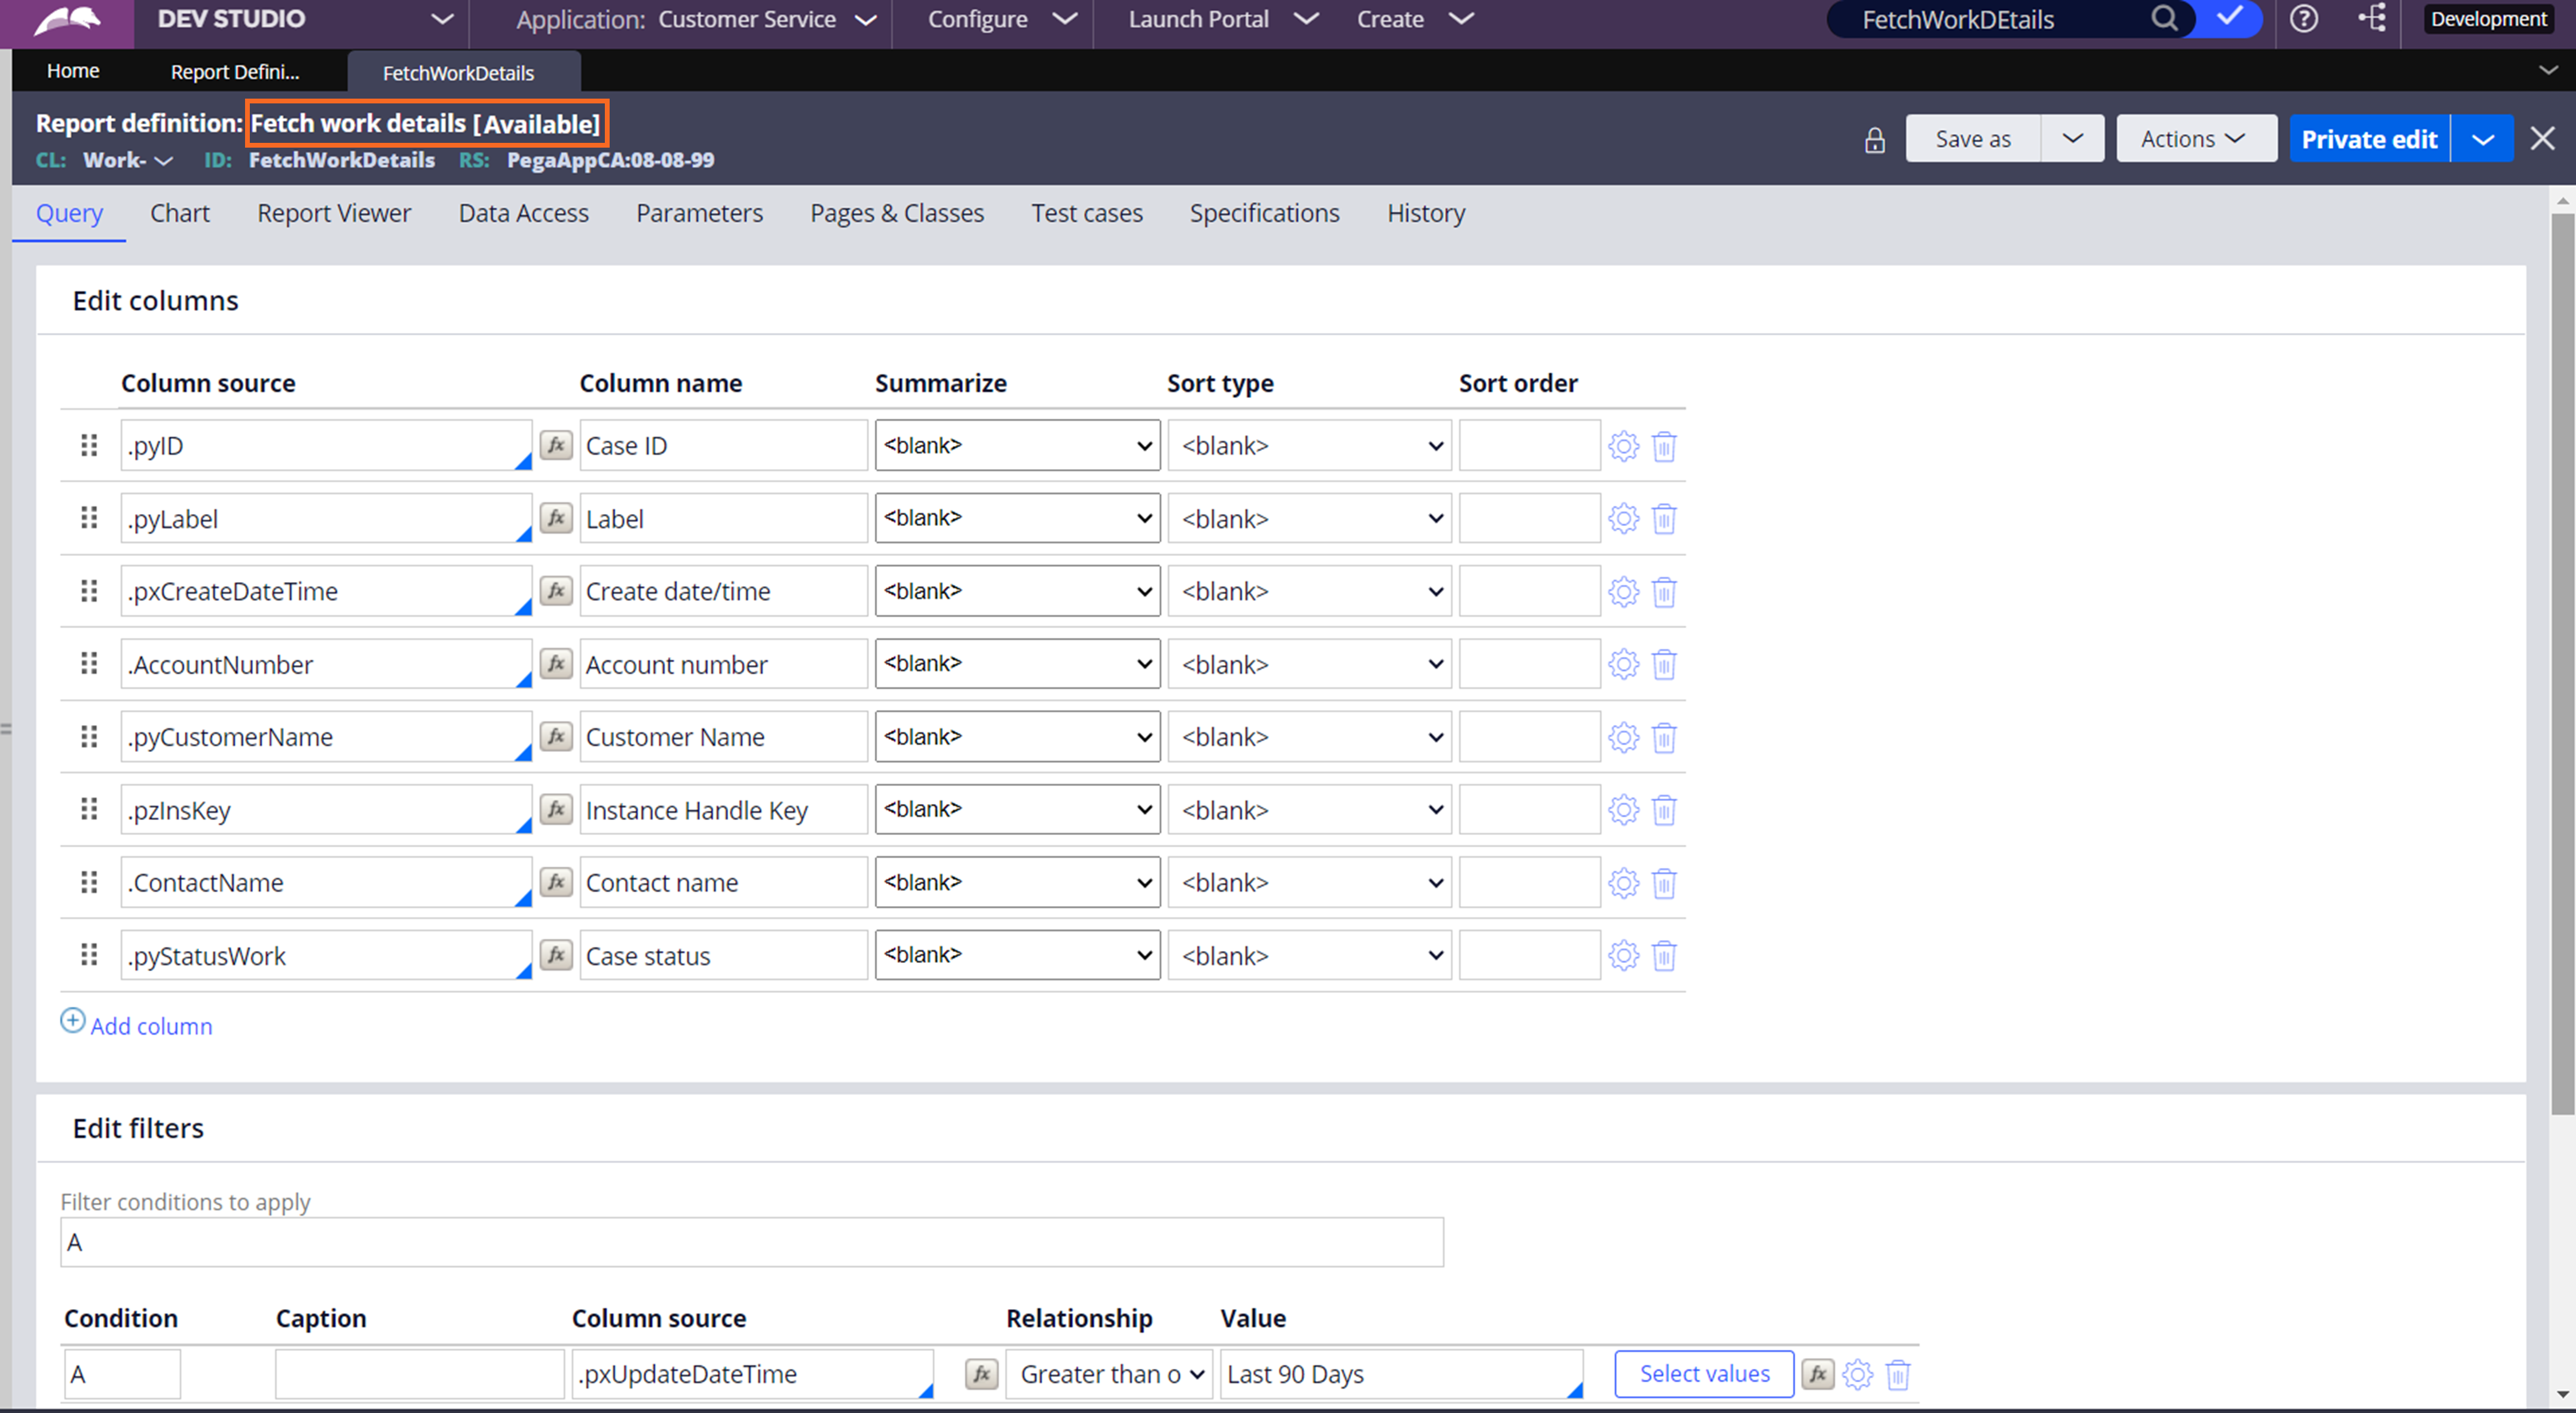Delete filter condition A with trash icon
The width and height of the screenshot is (2576, 1413).
(1898, 1375)
